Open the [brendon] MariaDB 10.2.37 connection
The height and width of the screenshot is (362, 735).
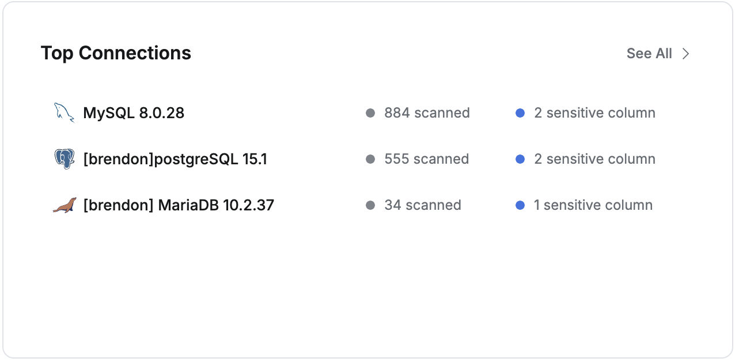179,205
